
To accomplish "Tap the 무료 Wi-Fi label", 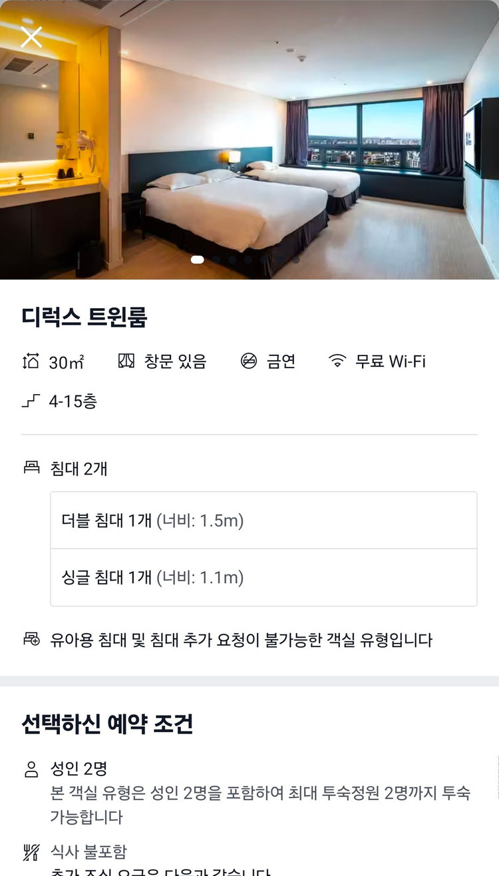I will [390, 361].
